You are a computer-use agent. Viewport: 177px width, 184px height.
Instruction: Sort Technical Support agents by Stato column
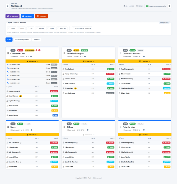112,65
